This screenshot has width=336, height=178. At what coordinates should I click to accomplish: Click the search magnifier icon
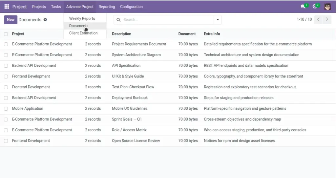click(x=118, y=20)
